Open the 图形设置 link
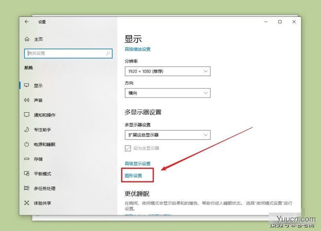This screenshot has width=321, height=231. [133, 176]
